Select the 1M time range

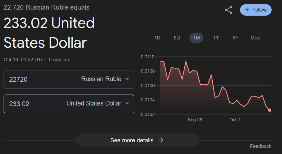pyautogui.click(x=196, y=38)
